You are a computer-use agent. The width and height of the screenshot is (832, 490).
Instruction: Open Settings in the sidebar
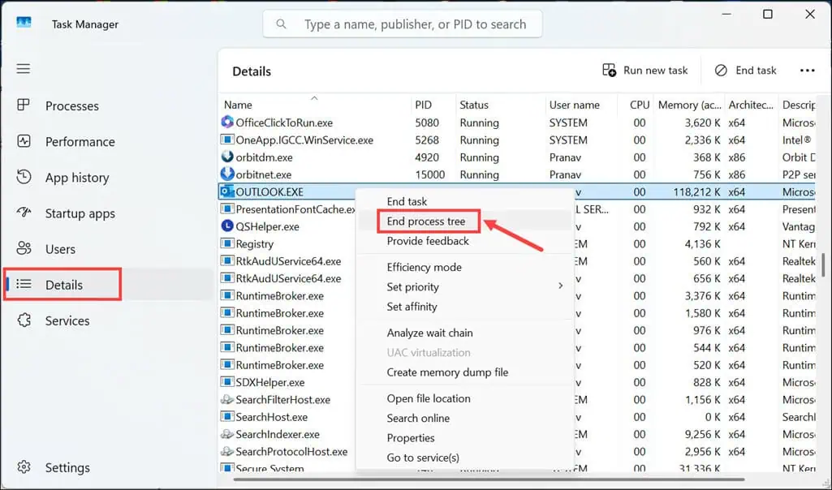tap(67, 468)
